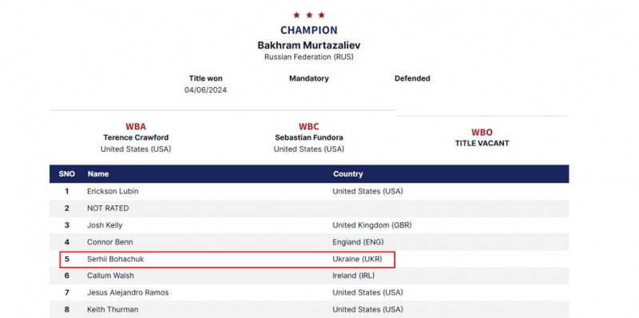The width and height of the screenshot is (639, 318).
Task: Click Sebastian Fundora's name
Action: coord(309,137)
